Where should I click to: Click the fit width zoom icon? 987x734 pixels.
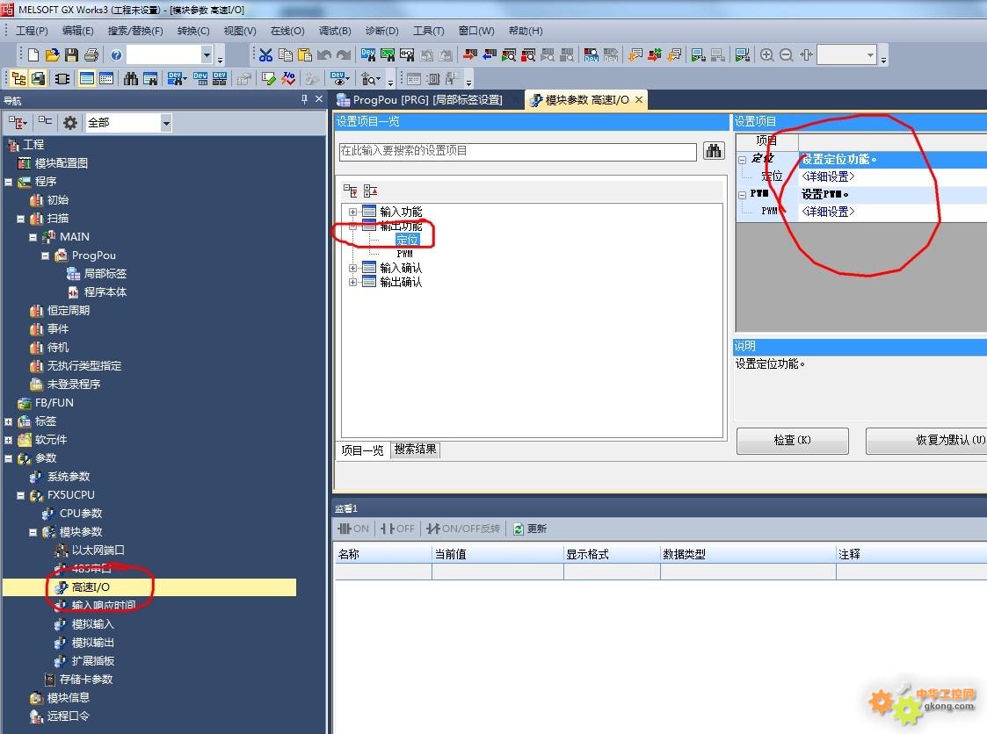pos(806,55)
